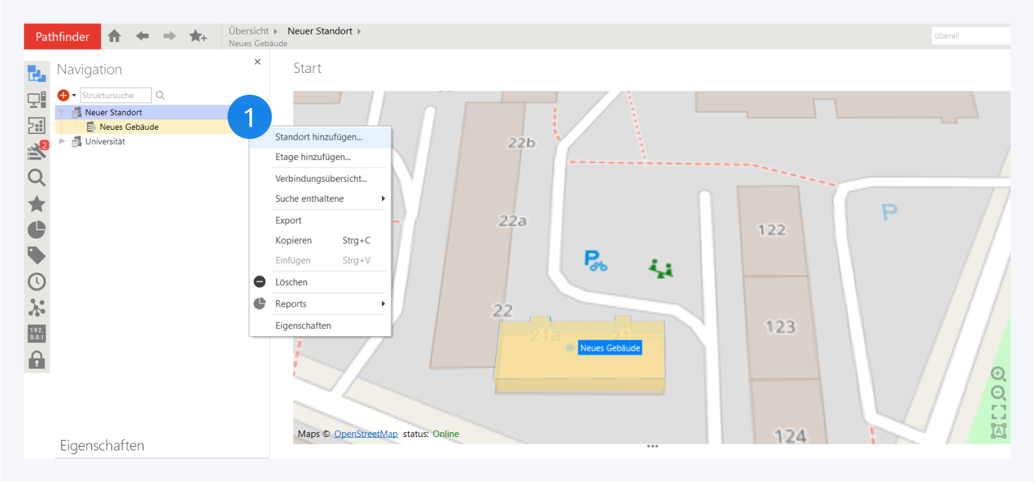Expand the Universität tree node
The width and height of the screenshot is (1034, 482).
click(62, 141)
